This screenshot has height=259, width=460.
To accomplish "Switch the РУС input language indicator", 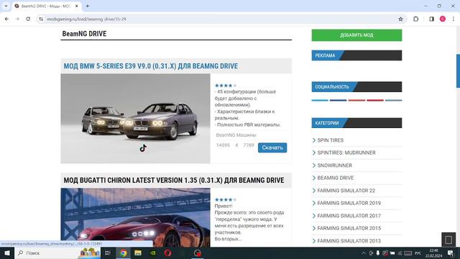I will 418,253.
